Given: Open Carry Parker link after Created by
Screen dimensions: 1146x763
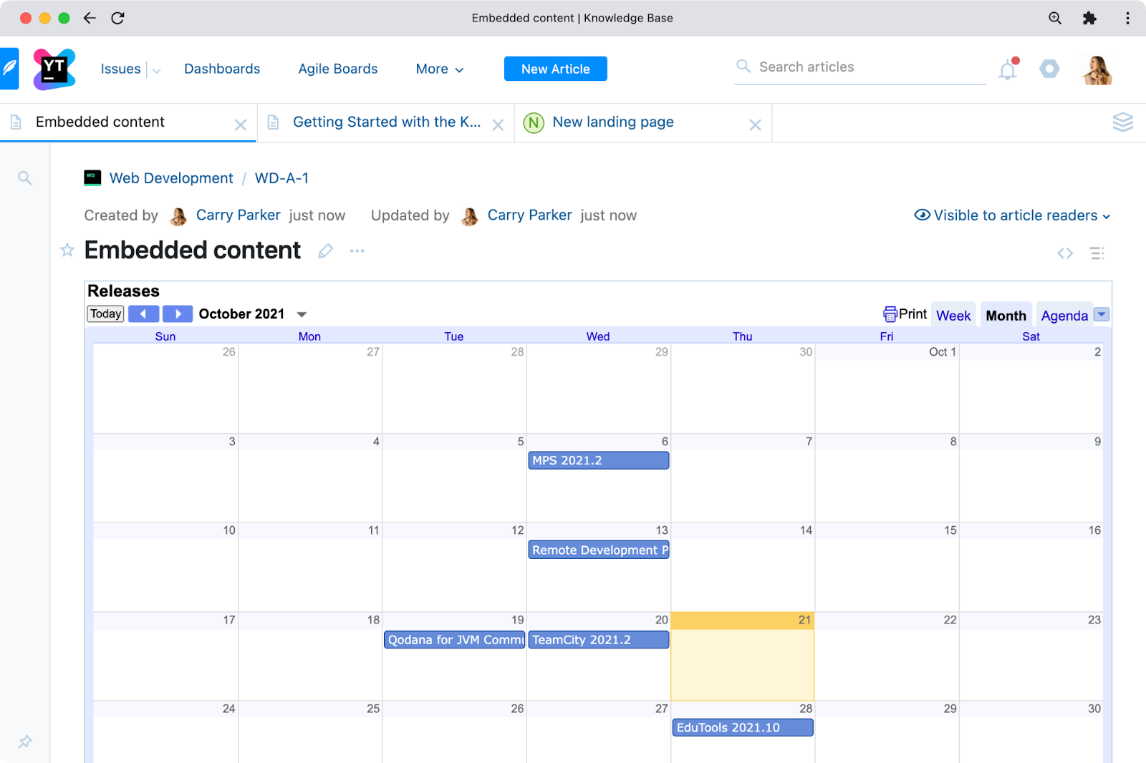Looking at the screenshot, I should tap(238, 215).
